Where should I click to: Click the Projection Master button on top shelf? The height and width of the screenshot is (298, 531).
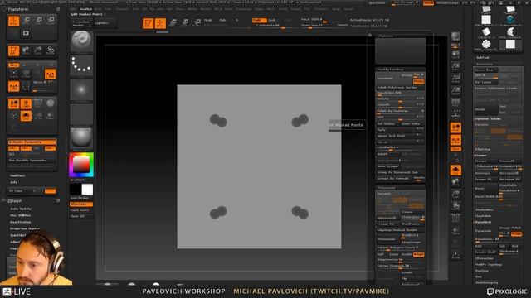click(x=81, y=23)
